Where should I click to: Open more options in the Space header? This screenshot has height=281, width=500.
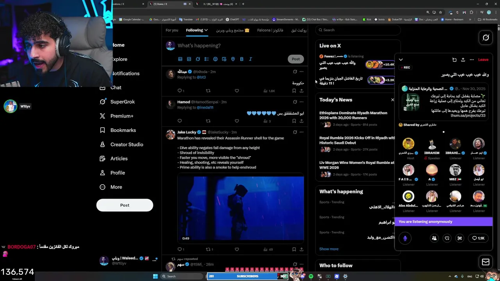click(472, 60)
